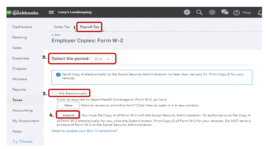The height and width of the screenshot is (149, 266).
Task: Click the Help text label
Action: 247,13
